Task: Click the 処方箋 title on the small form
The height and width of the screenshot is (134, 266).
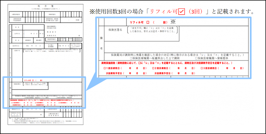Action: point(45,6)
